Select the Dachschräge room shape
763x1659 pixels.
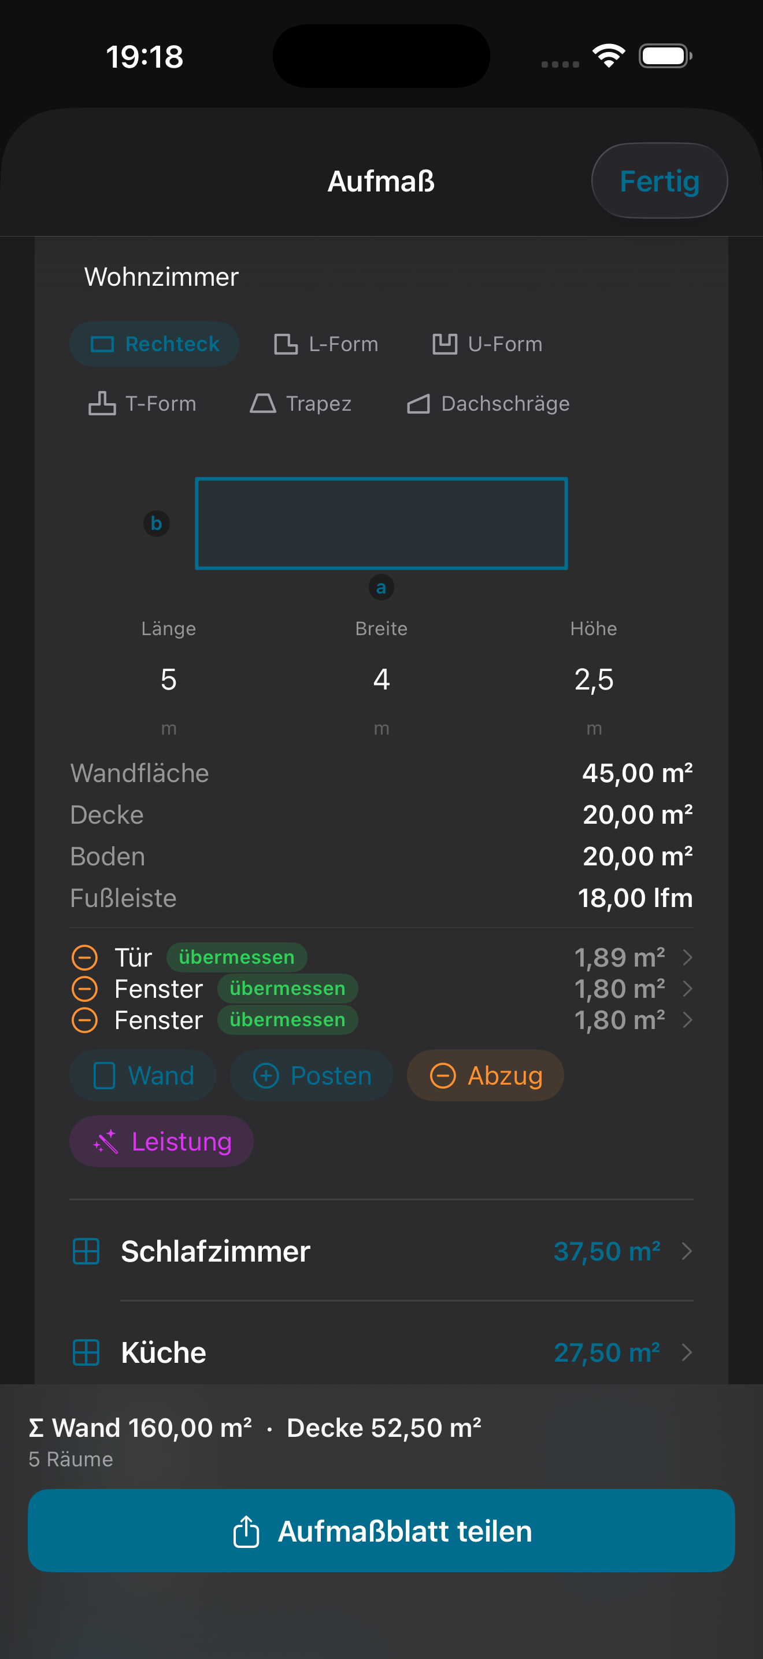(x=488, y=404)
